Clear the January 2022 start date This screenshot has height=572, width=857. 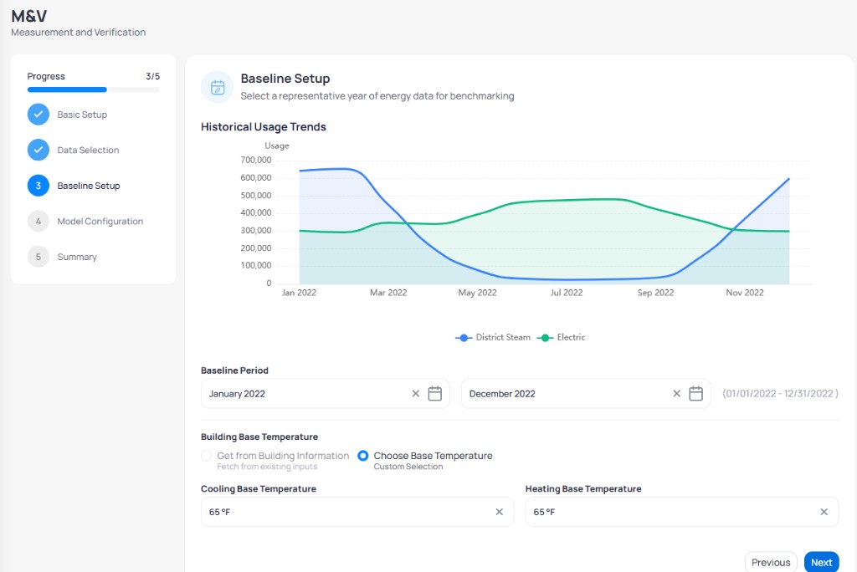coord(415,393)
